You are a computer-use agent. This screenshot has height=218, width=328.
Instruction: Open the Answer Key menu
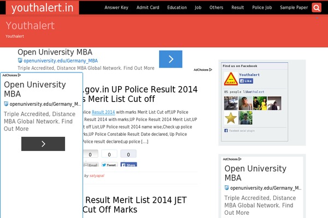[116, 8]
